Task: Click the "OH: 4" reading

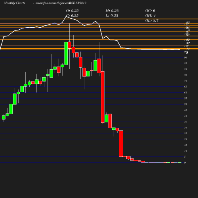Action: tap(150, 16)
